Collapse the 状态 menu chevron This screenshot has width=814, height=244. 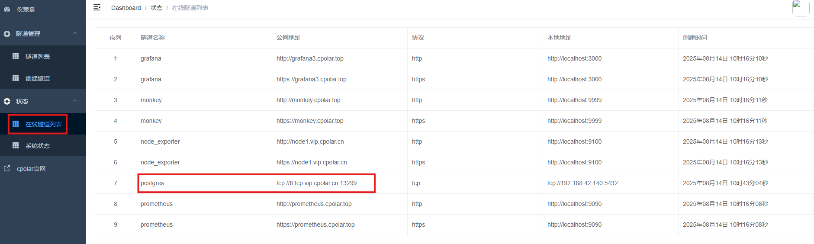pos(75,101)
